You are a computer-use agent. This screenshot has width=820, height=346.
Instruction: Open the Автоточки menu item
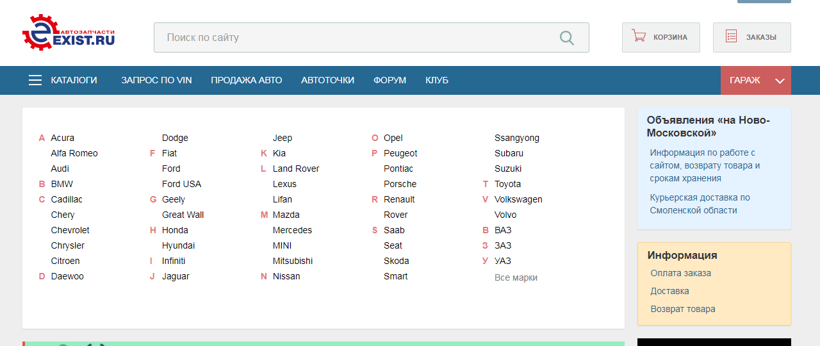pos(327,80)
